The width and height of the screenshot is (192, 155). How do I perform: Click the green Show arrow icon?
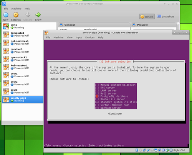38,15
